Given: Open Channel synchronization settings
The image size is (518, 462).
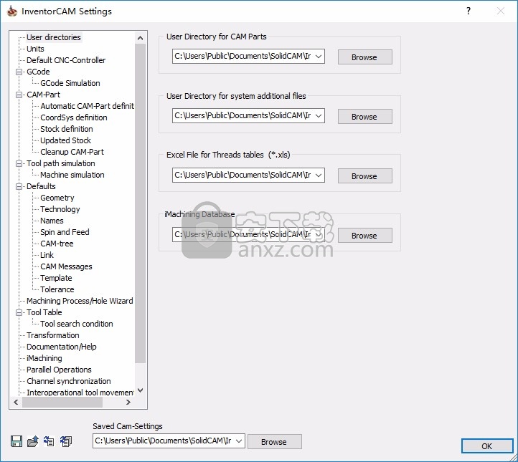Looking at the screenshot, I should tap(69, 381).
